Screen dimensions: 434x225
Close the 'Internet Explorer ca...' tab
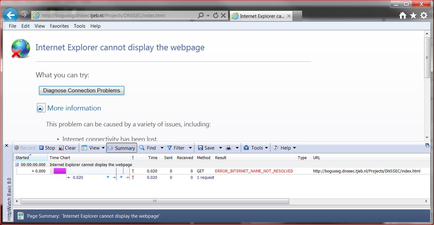[289, 16]
